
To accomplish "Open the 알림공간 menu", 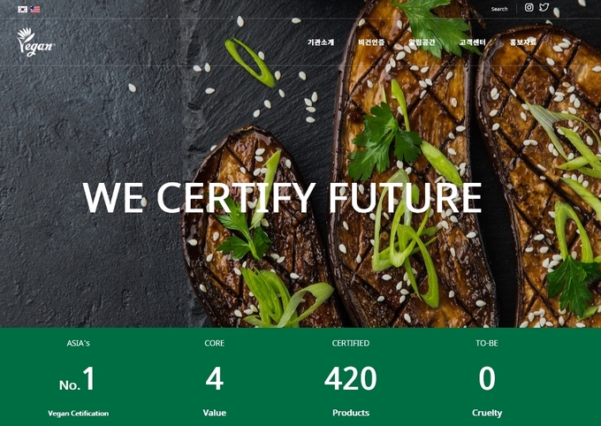I will 422,42.
